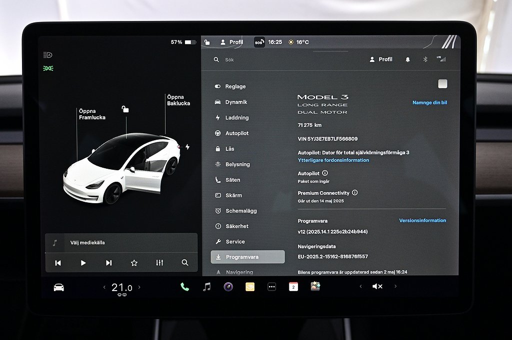Tap the unlock padlock above the car
The image size is (512, 340).
pos(125,109)
